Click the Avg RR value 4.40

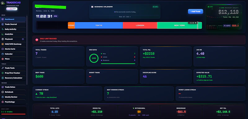coord(200,54)
